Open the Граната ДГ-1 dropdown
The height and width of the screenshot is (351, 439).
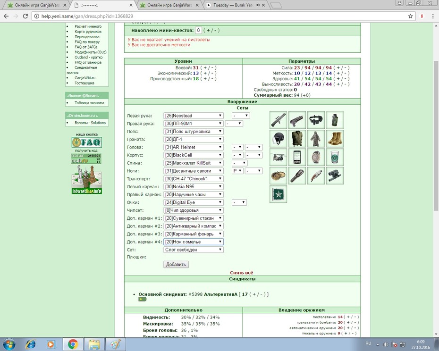tap(194, 139)
